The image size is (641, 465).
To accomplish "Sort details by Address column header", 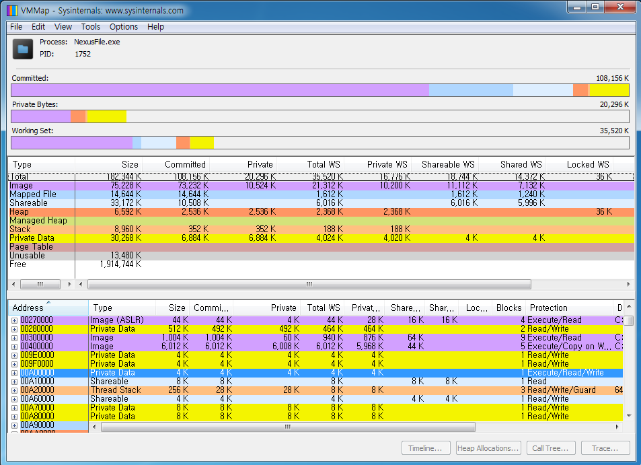I will (48, 308).
